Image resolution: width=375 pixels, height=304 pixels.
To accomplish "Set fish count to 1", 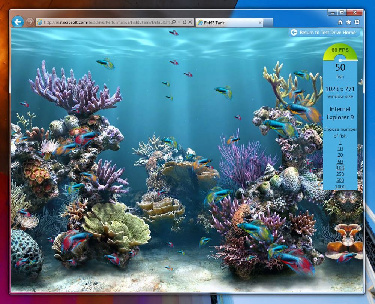I will coord(340,142).
